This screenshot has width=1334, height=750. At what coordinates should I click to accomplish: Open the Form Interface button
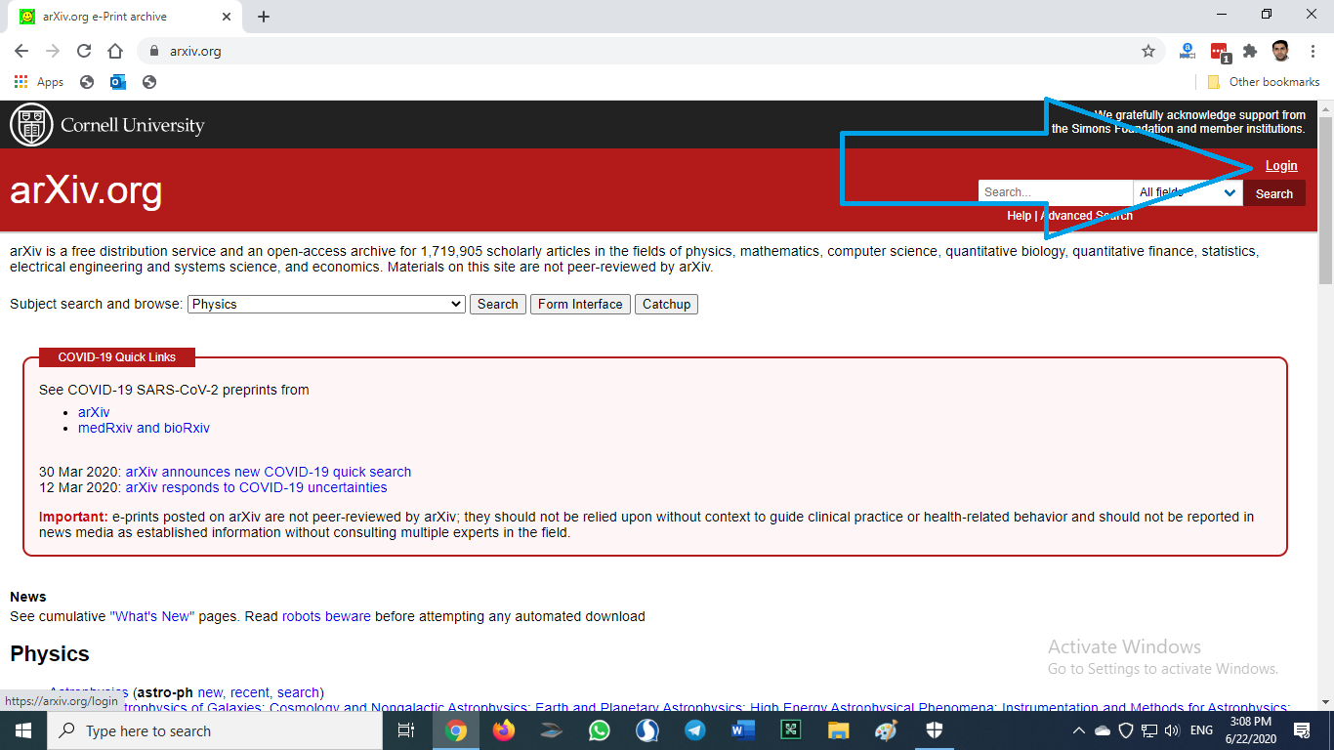click(x=580, y=304)
